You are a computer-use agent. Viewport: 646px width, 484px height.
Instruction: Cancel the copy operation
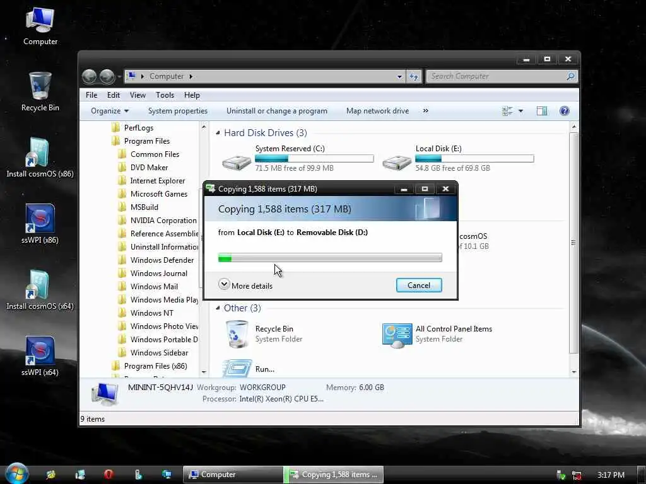(419, 285)
